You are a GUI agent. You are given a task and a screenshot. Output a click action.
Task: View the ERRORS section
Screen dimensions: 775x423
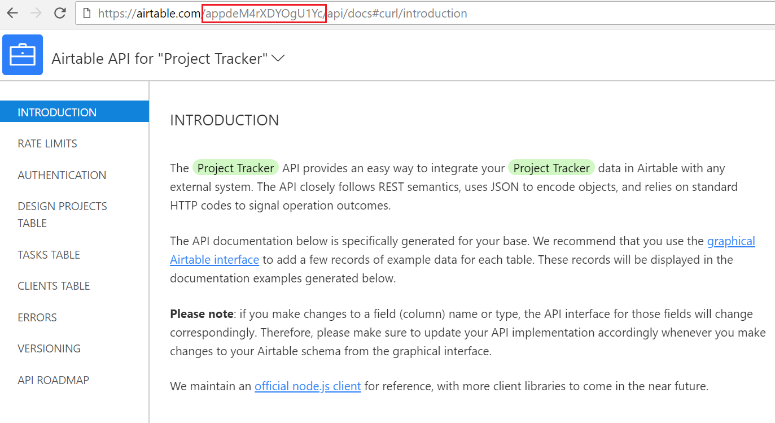point(37,317)
